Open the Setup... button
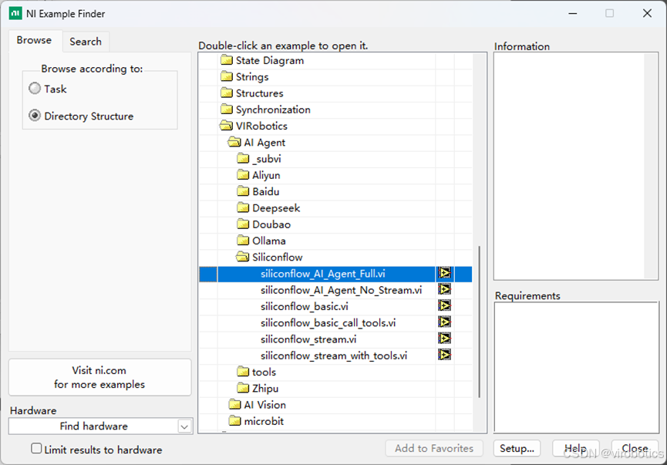This screenshot has height=465, width=667. pos(517,448)
